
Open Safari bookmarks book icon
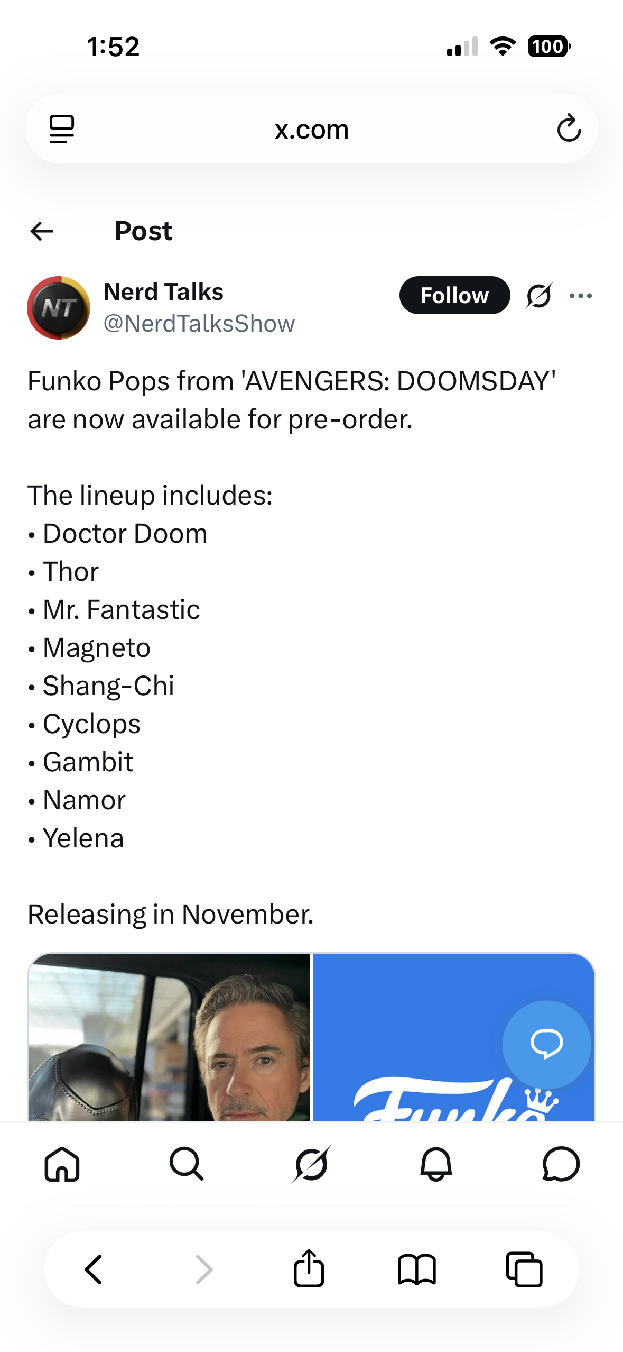[417, 1269]
